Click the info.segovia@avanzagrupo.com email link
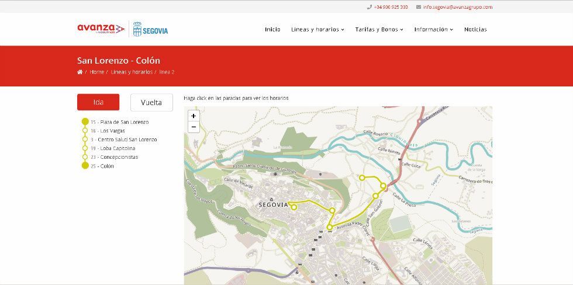 click(458, 7)
